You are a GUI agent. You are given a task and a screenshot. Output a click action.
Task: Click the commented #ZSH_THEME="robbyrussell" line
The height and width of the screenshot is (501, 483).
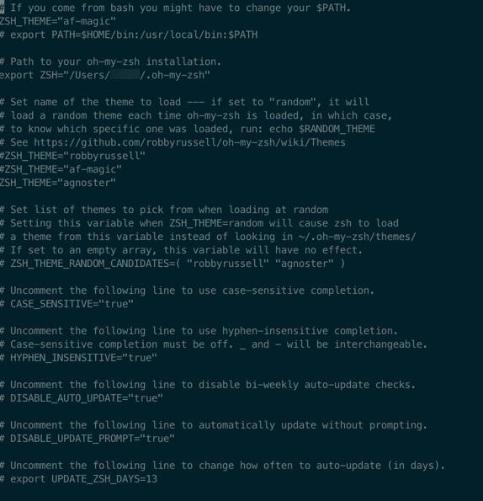(x=72, y=156)
